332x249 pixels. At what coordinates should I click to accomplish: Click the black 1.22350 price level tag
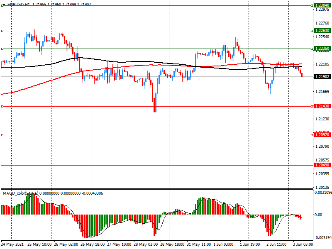[322, 49]
